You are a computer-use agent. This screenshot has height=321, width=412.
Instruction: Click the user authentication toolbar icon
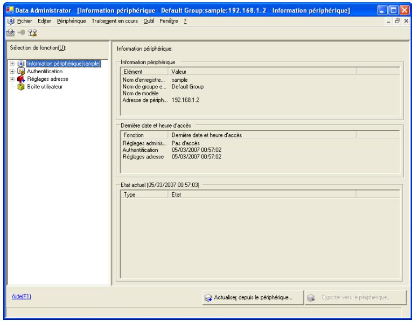(x=32, y=32)
